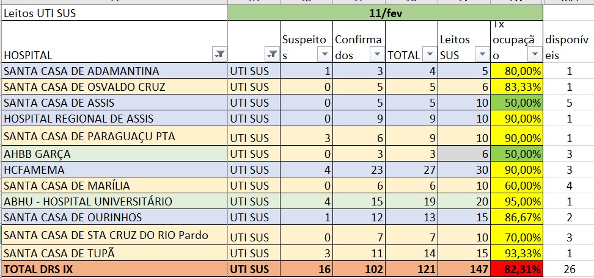Image resolution: width=594 pixels, height=278 pixels.
Task: Open the Tx ocupação filter dropdown
Action: (535, 55)
